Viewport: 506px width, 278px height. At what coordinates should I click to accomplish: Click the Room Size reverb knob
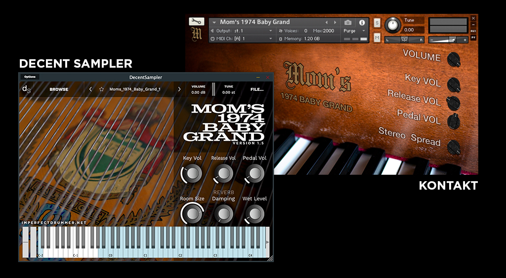point(192,214)
